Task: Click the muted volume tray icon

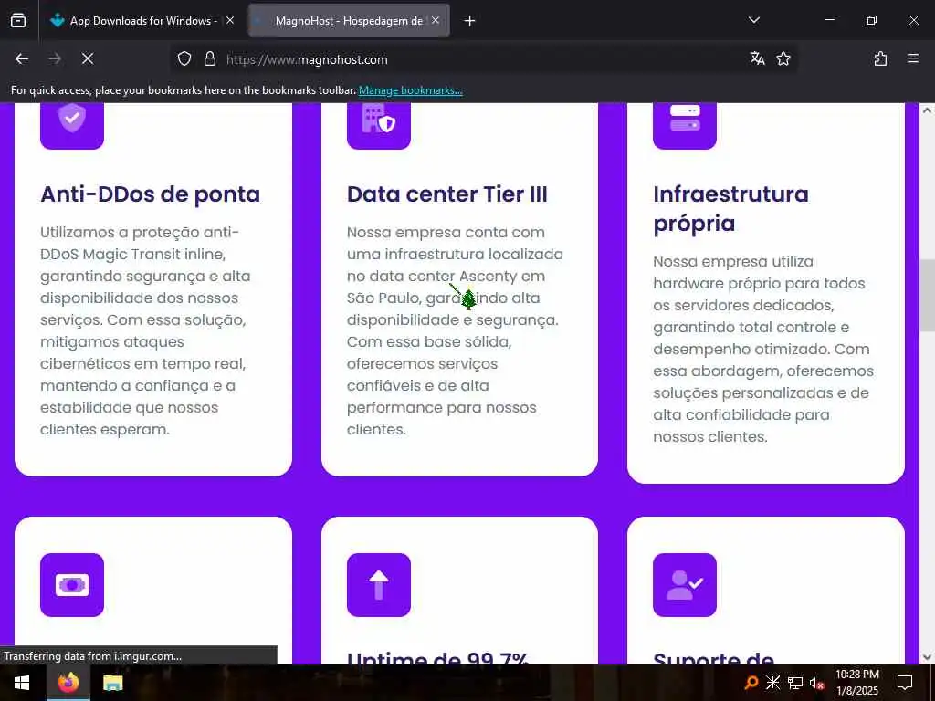Action: [816, 683]
